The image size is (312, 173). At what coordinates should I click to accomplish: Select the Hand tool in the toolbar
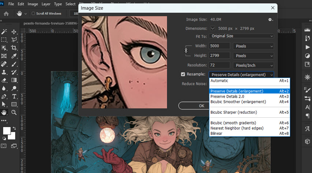(x=4, y=113)
